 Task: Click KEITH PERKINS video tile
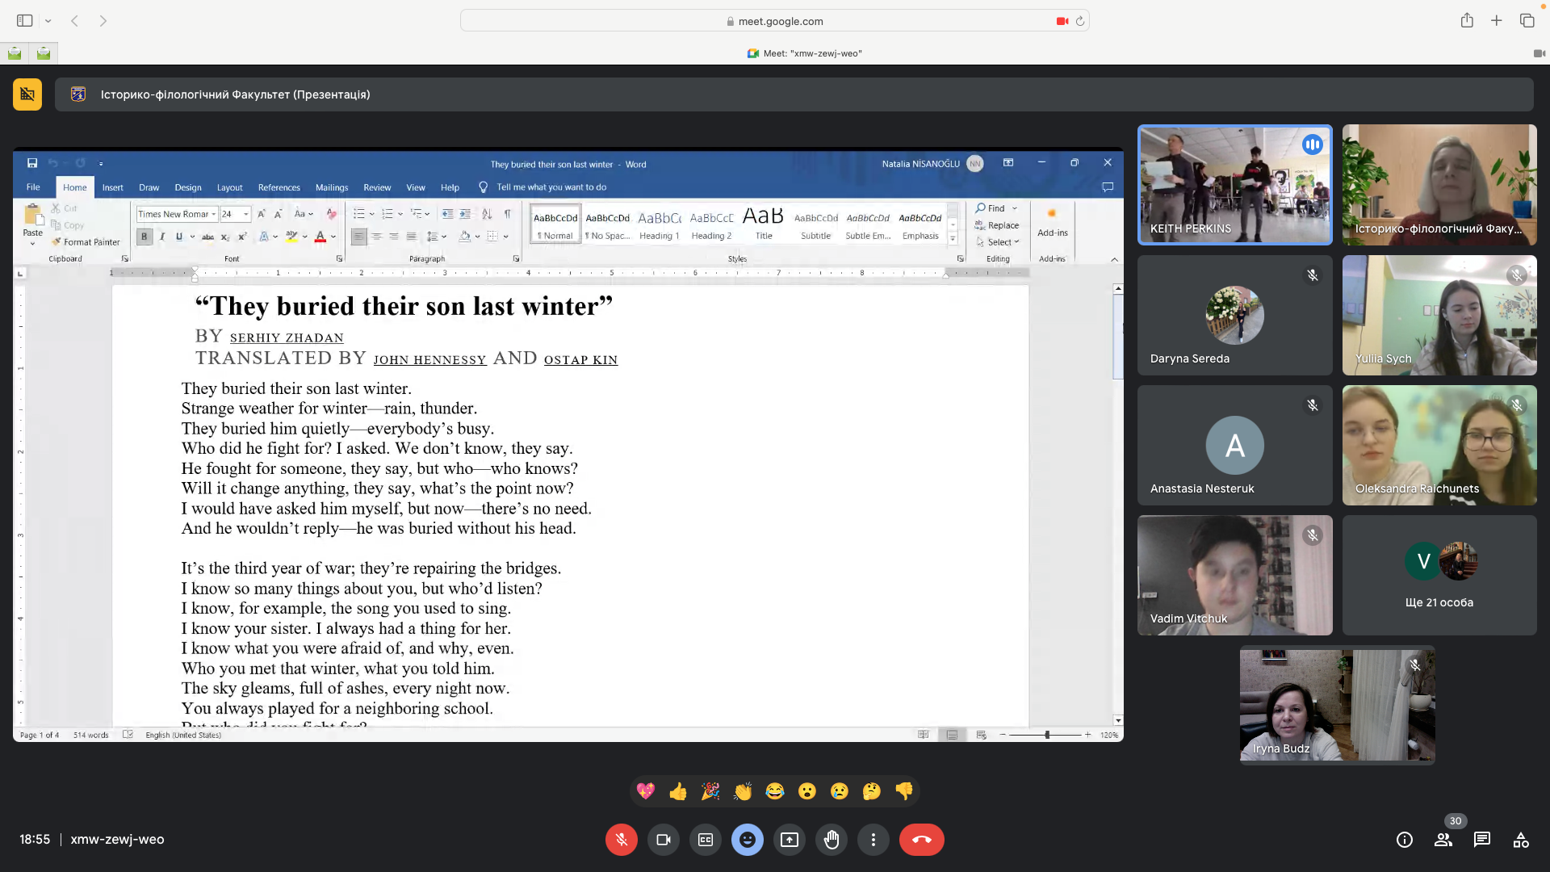[x=1234, y=185]
